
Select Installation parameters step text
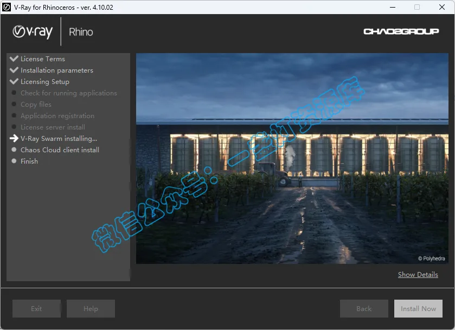tap(57, 70)
